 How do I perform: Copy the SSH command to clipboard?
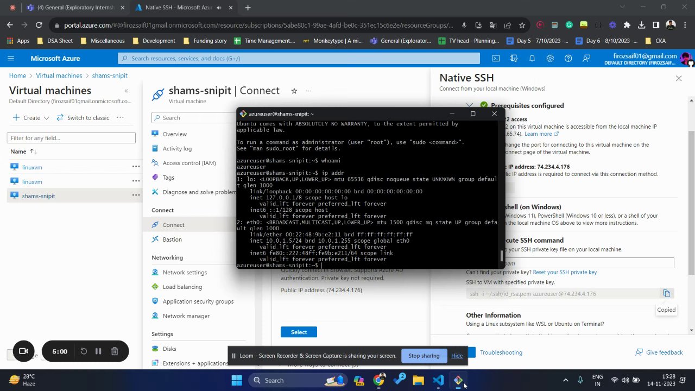coord(666,294)
